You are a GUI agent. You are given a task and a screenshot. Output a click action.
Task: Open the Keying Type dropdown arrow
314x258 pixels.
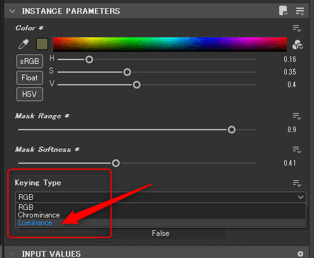(x=301, y=197)
